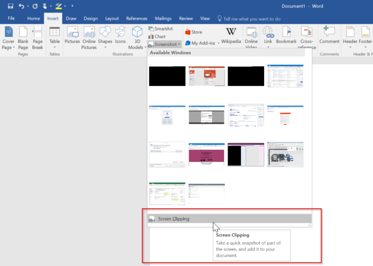Insert SmartArt graphic
The width and height of the screenshot is (373, 266).
160,29
